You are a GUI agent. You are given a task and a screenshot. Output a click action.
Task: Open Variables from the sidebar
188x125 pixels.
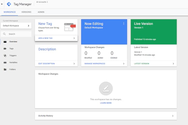pos(13,62)
